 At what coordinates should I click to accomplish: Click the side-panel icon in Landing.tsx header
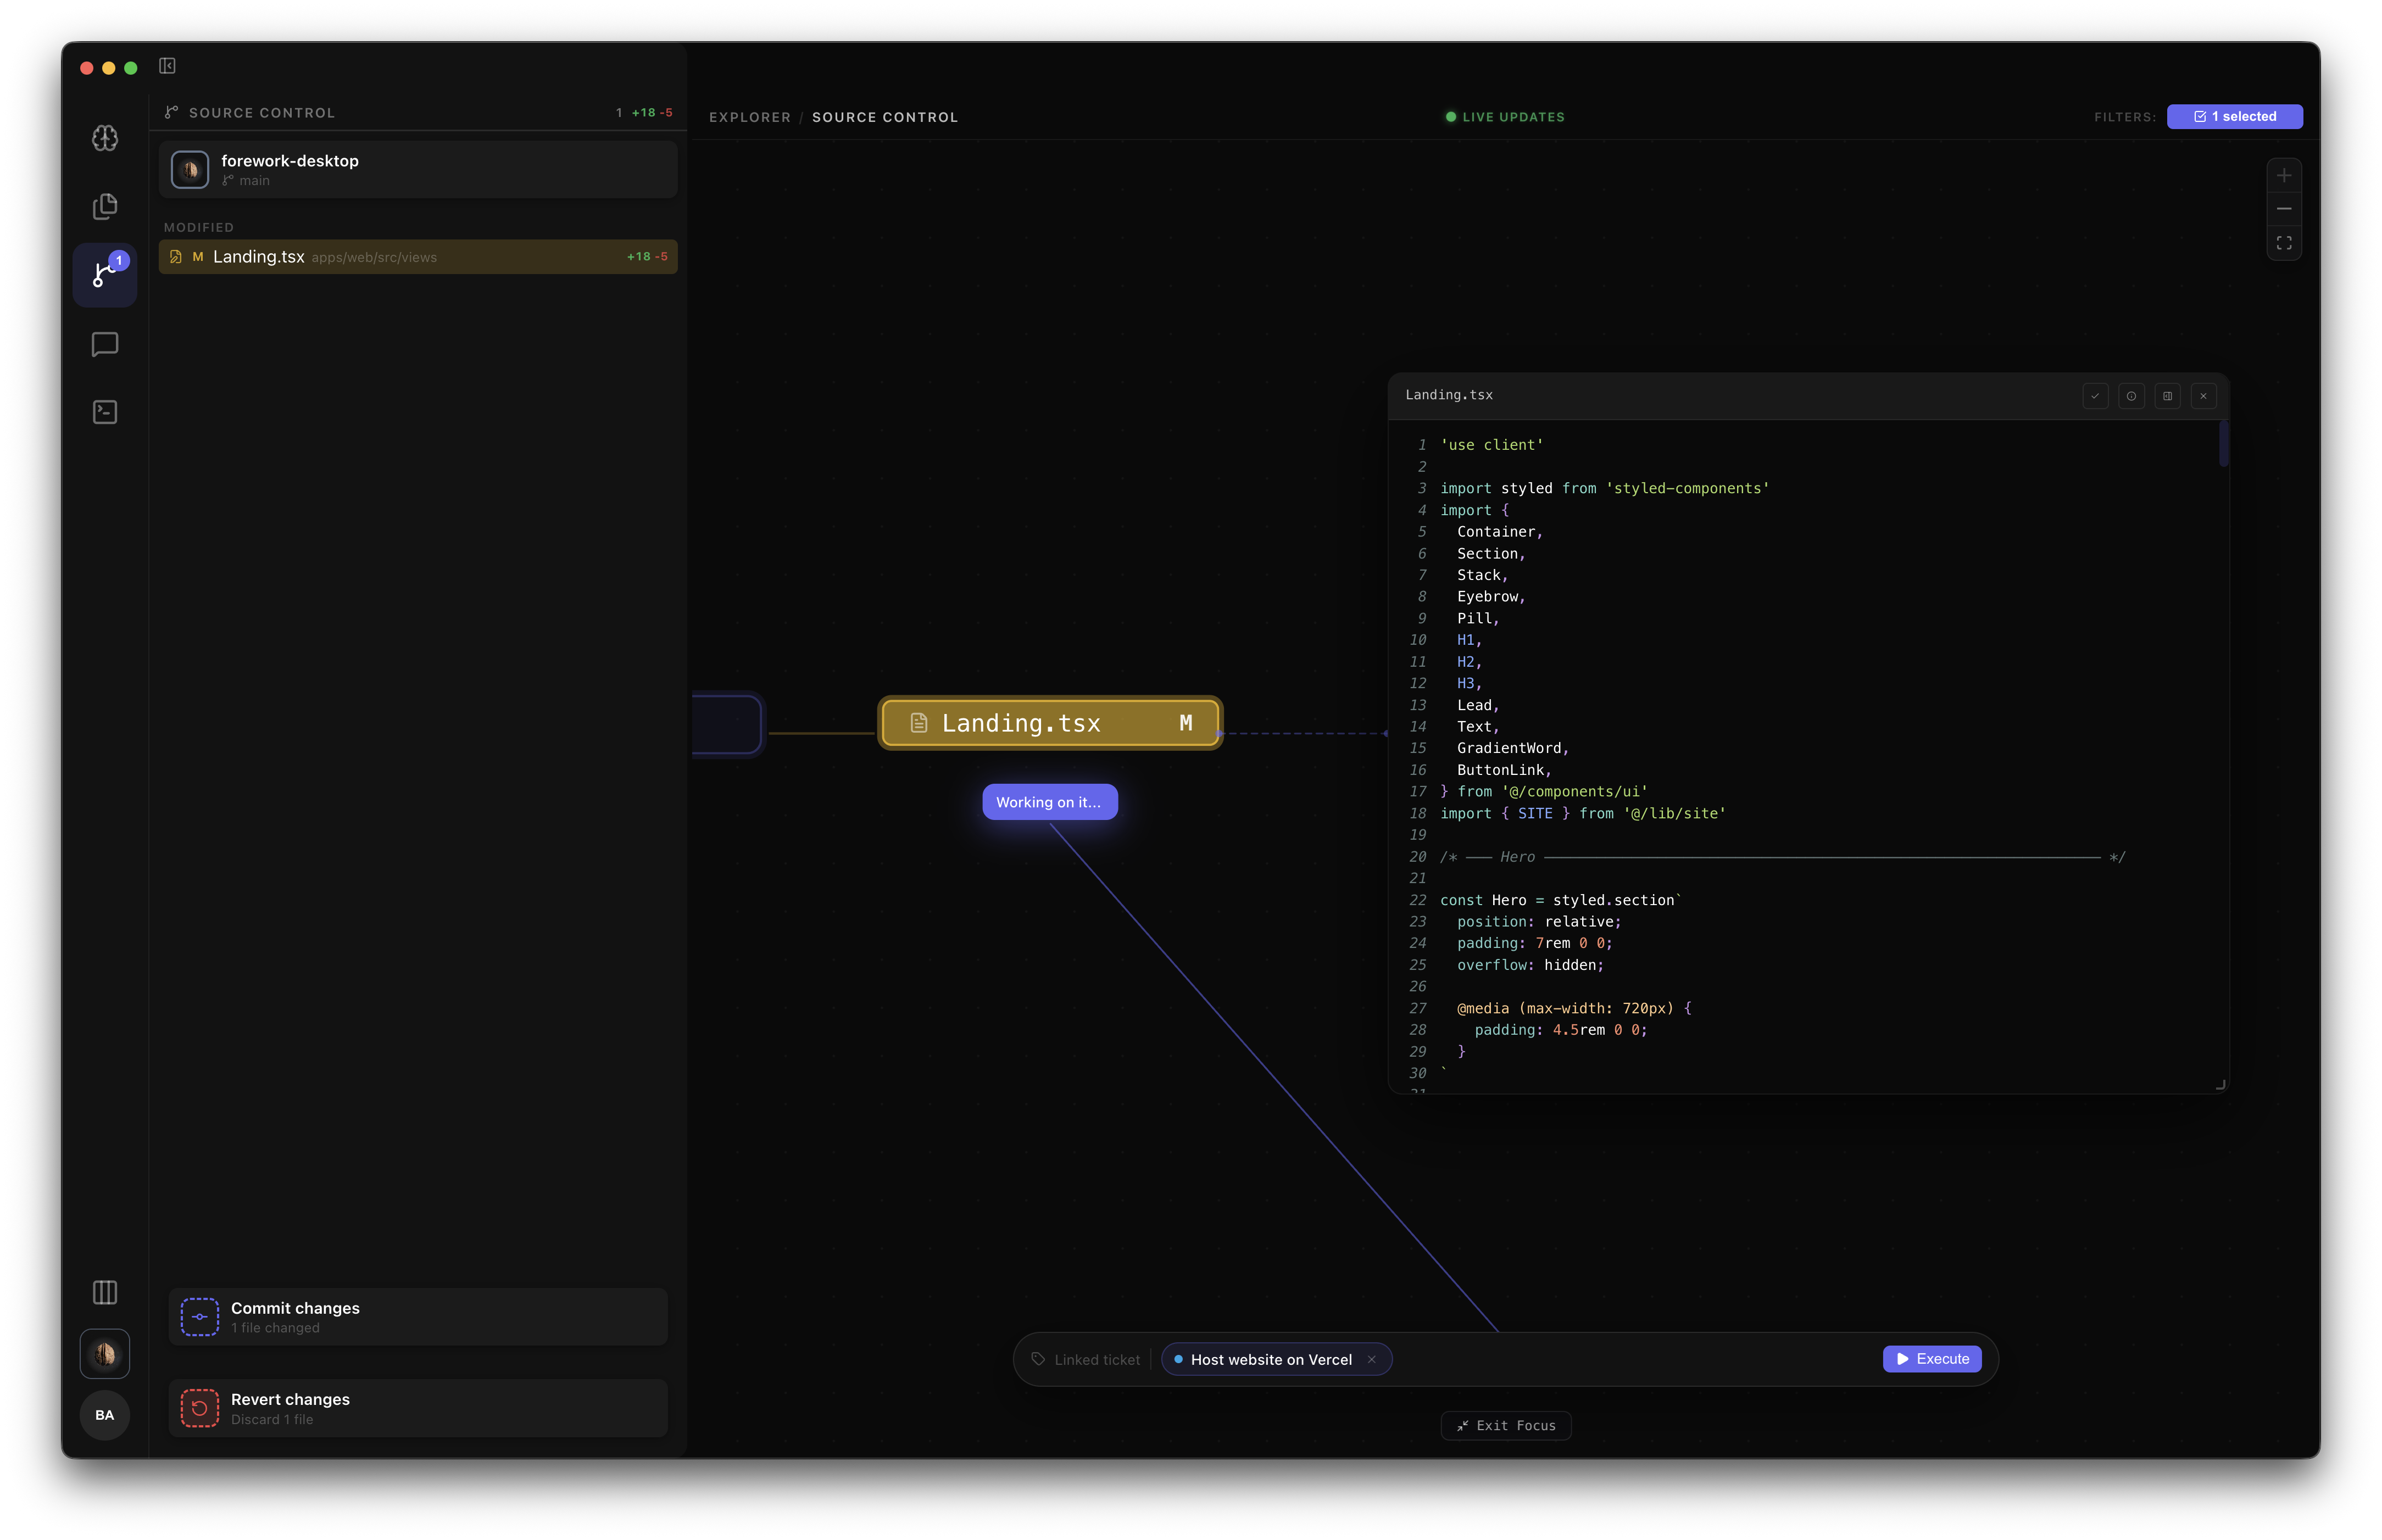(x=2167, y=396)
